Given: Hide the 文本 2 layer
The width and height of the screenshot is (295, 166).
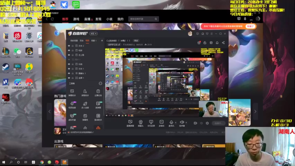Looking at the screenshot, I should (69, 46).
